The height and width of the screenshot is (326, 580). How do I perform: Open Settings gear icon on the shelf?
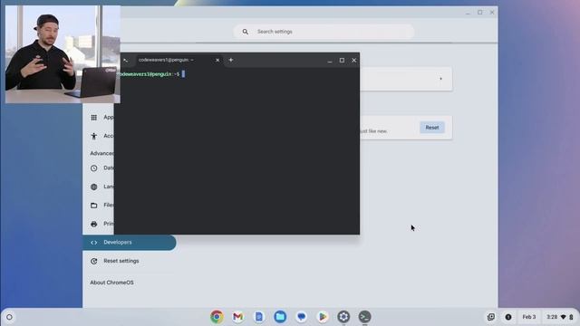pyautogui.click(x=343, y=317)
